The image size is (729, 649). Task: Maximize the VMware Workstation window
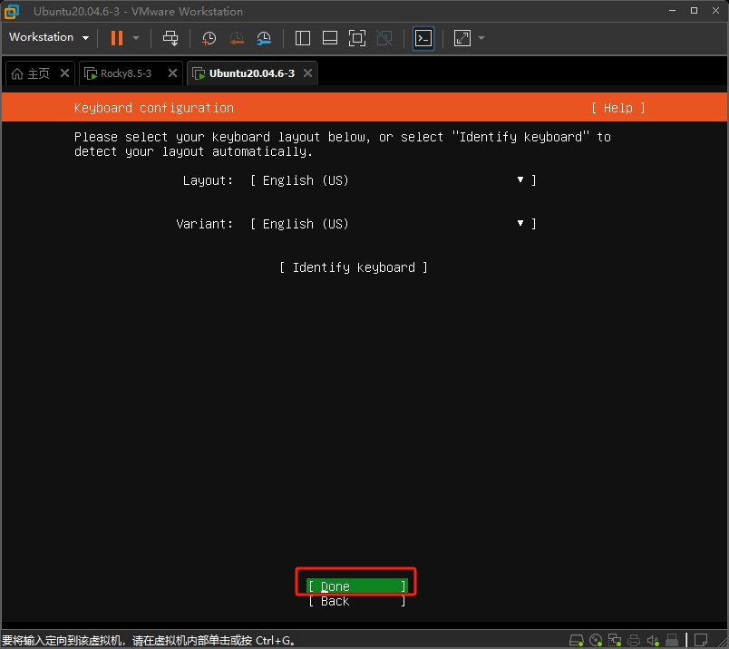695,10
